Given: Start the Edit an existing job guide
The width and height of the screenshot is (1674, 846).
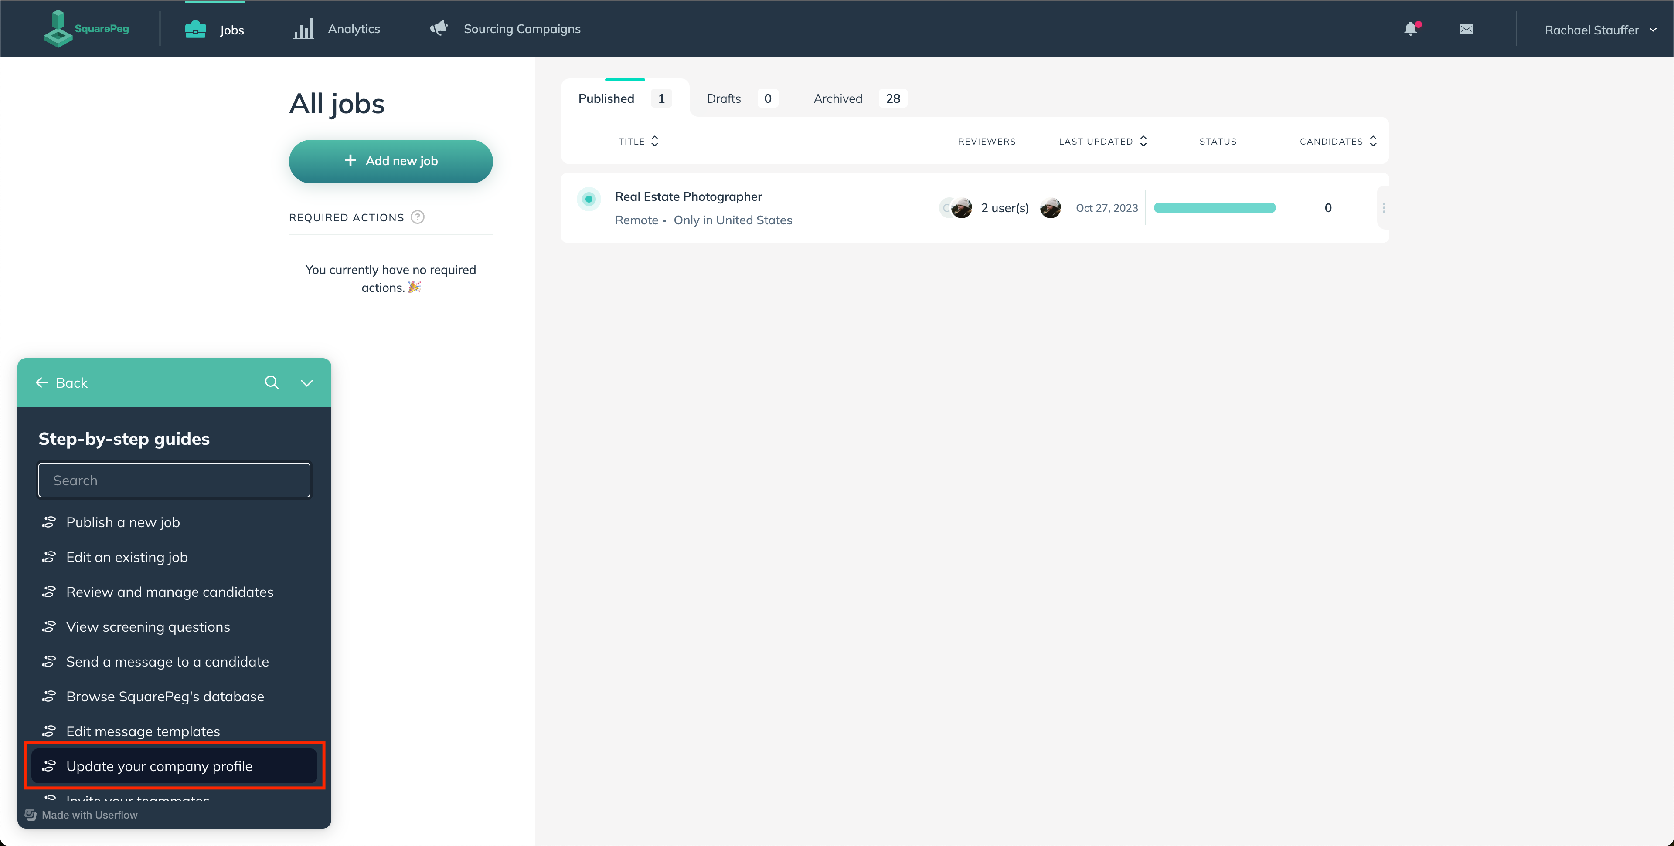Looking at the screenshot, I should (x=174, y=557).
